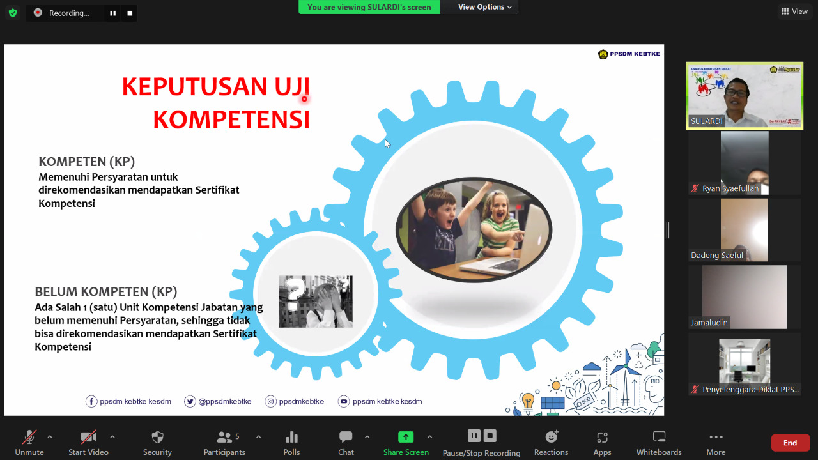Switch layout using the View button
Viewport: 818px width, 460px height.
point(794,11)
